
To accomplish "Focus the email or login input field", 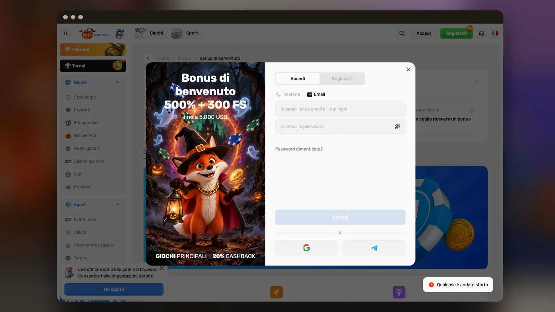I will [x=340, y=109].
